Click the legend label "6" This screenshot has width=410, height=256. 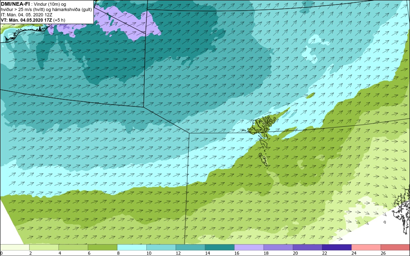[89, 253]
